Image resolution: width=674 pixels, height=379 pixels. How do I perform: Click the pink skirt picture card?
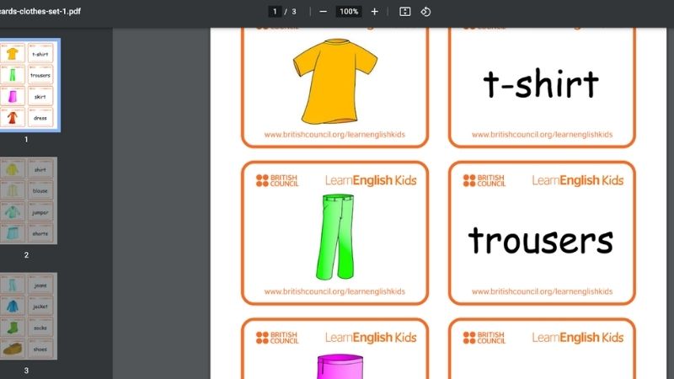pyautogui.click(x=334, y=349)
